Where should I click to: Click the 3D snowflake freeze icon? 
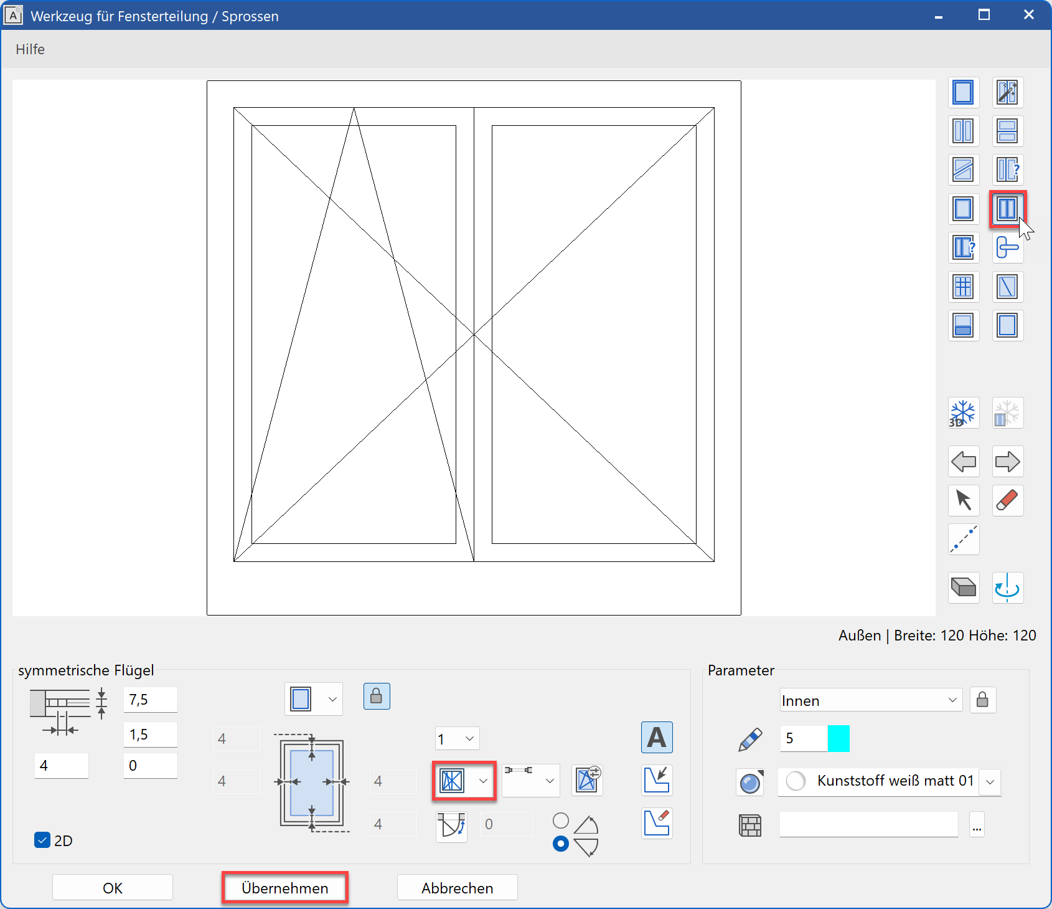point(963,413)
